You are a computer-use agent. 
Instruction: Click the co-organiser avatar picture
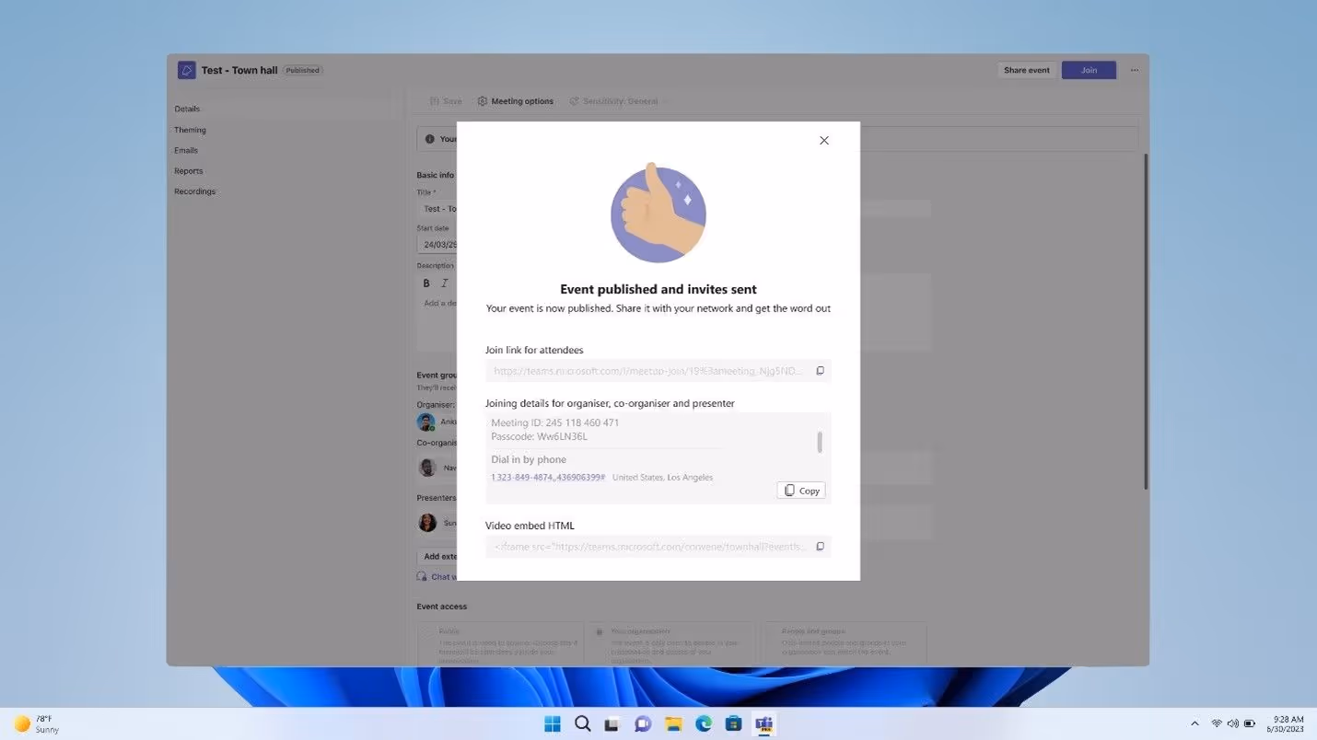click(427, 468)
